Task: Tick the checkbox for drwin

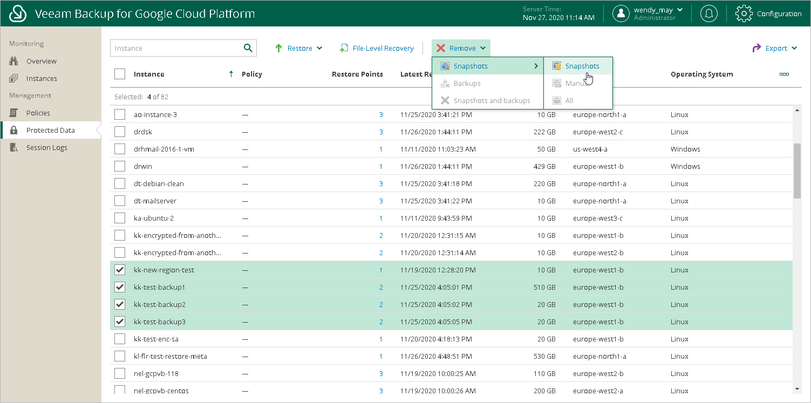Action: 120,166
